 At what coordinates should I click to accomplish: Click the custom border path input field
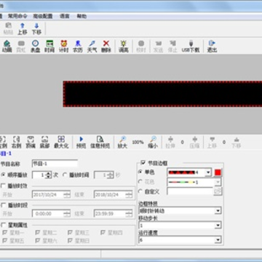[190, 191]
